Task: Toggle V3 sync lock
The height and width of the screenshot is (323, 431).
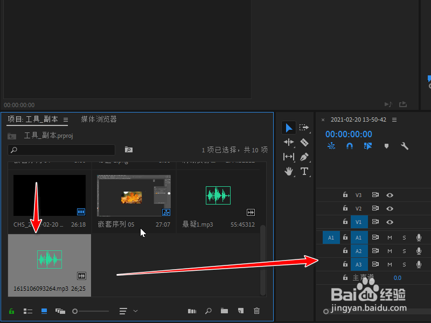Action: tap(375, 195)
